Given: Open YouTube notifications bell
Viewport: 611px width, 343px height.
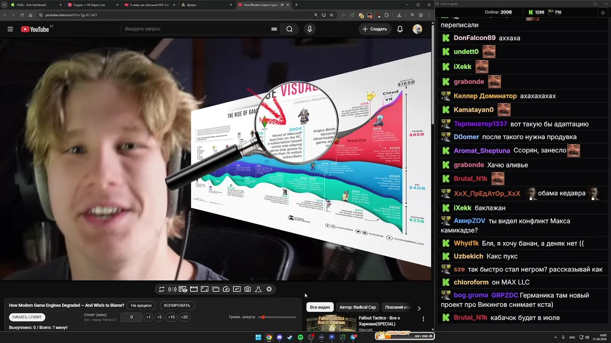Looking at the screenshot, I should (400, 29).
